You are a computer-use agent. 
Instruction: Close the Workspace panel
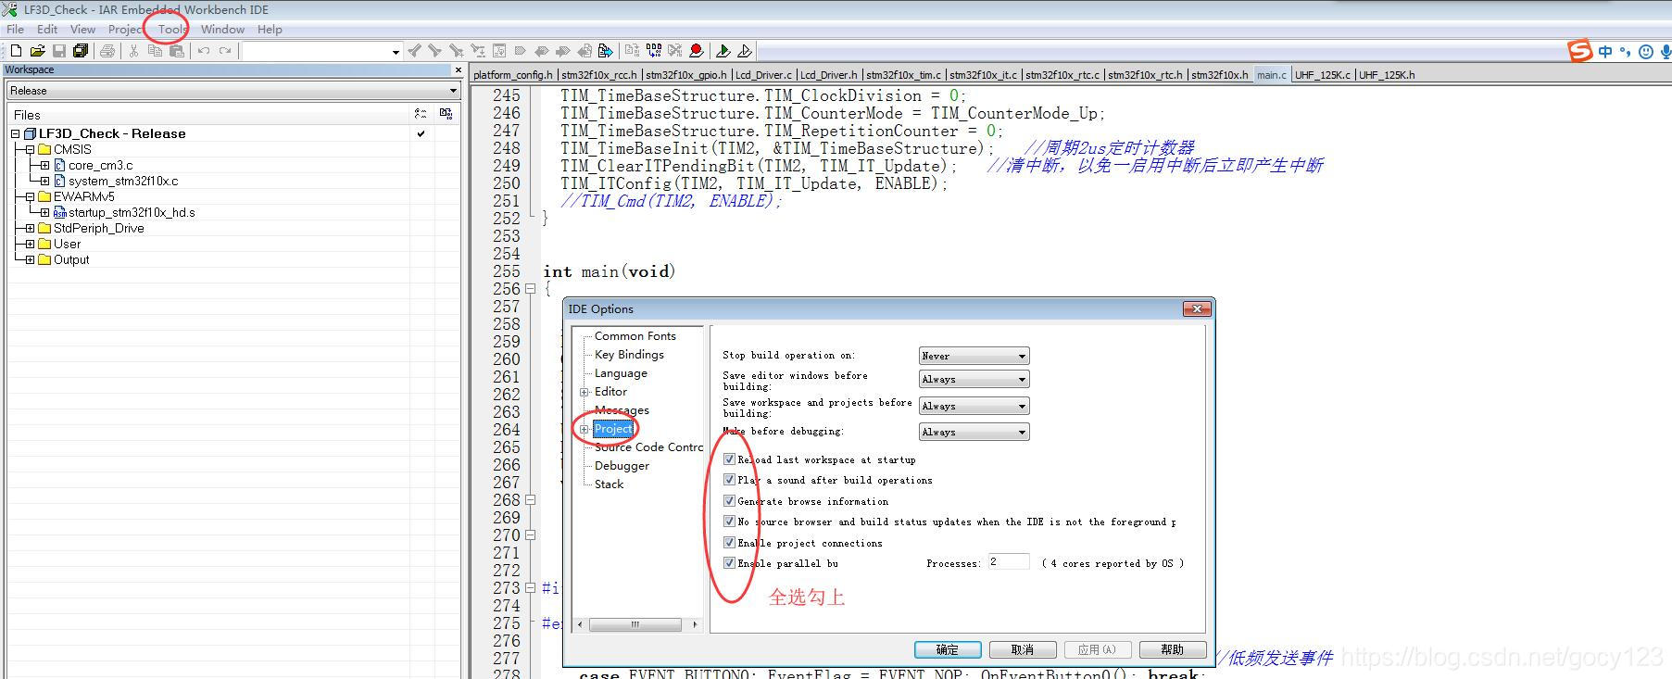pyautogui.click(x=458, y=69)
